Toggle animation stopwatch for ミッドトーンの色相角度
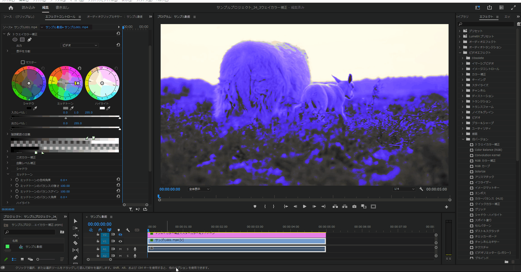Screen dimensions: 521x272 pos(17,180)
